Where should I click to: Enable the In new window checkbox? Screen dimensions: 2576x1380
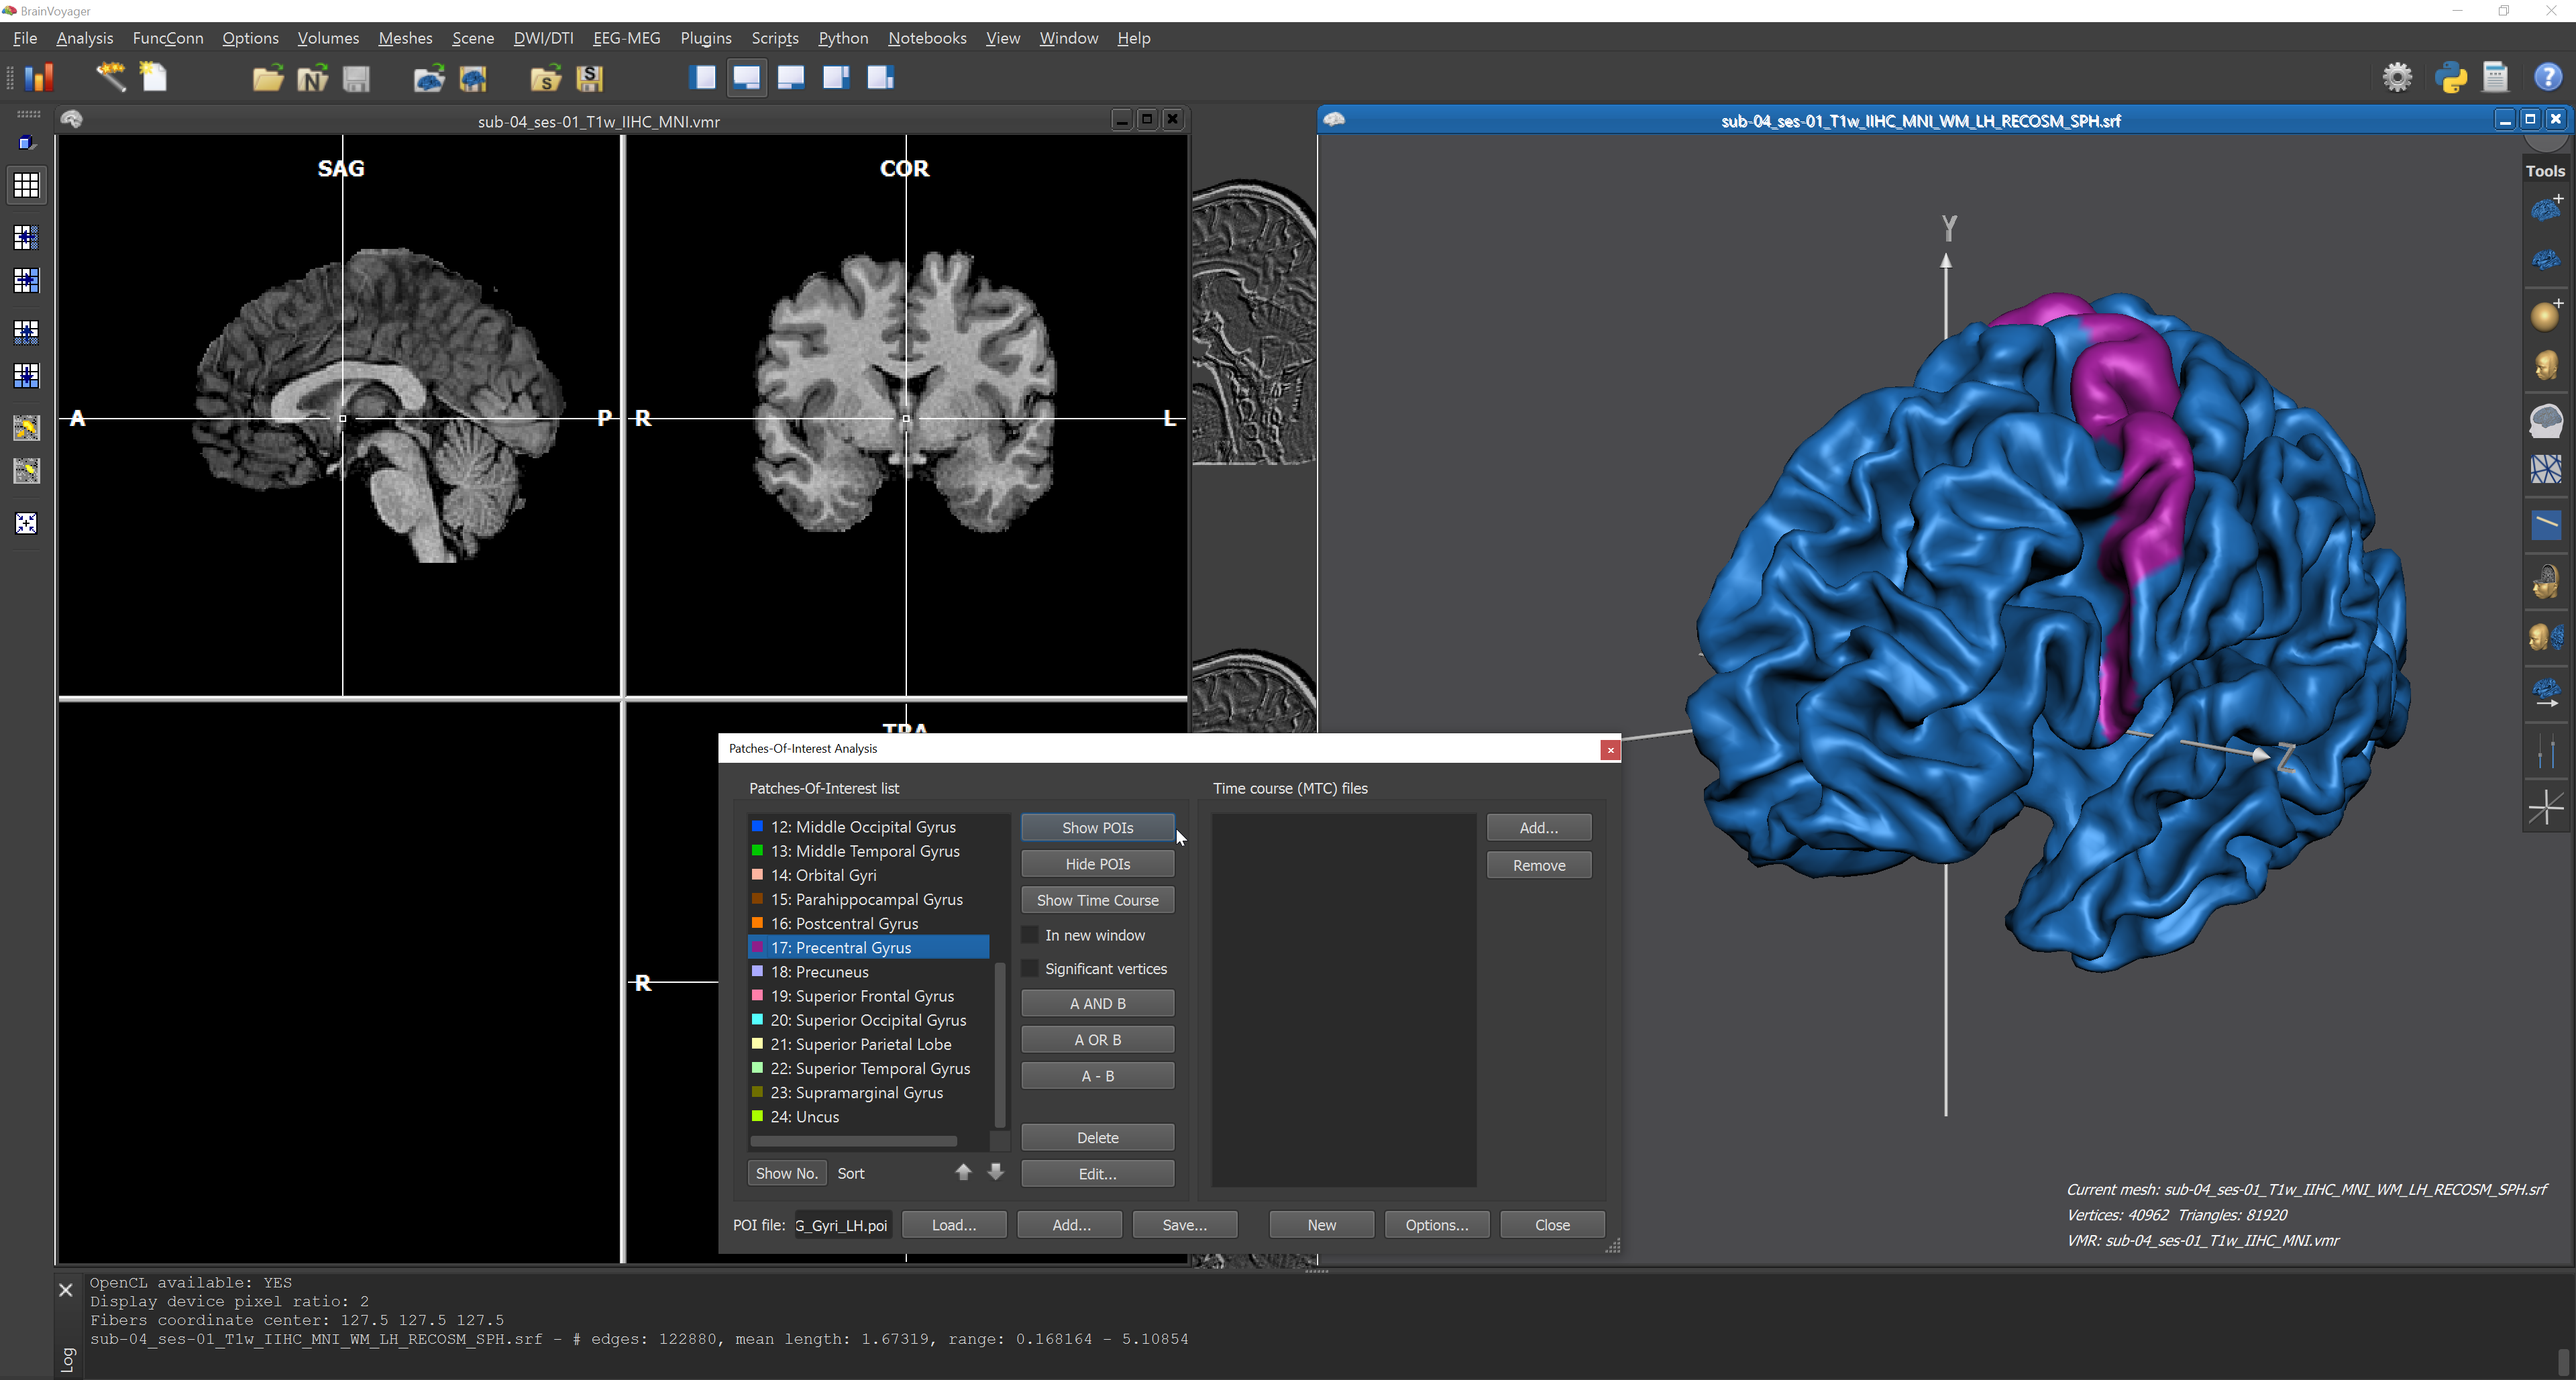(x=1030, y=935)
